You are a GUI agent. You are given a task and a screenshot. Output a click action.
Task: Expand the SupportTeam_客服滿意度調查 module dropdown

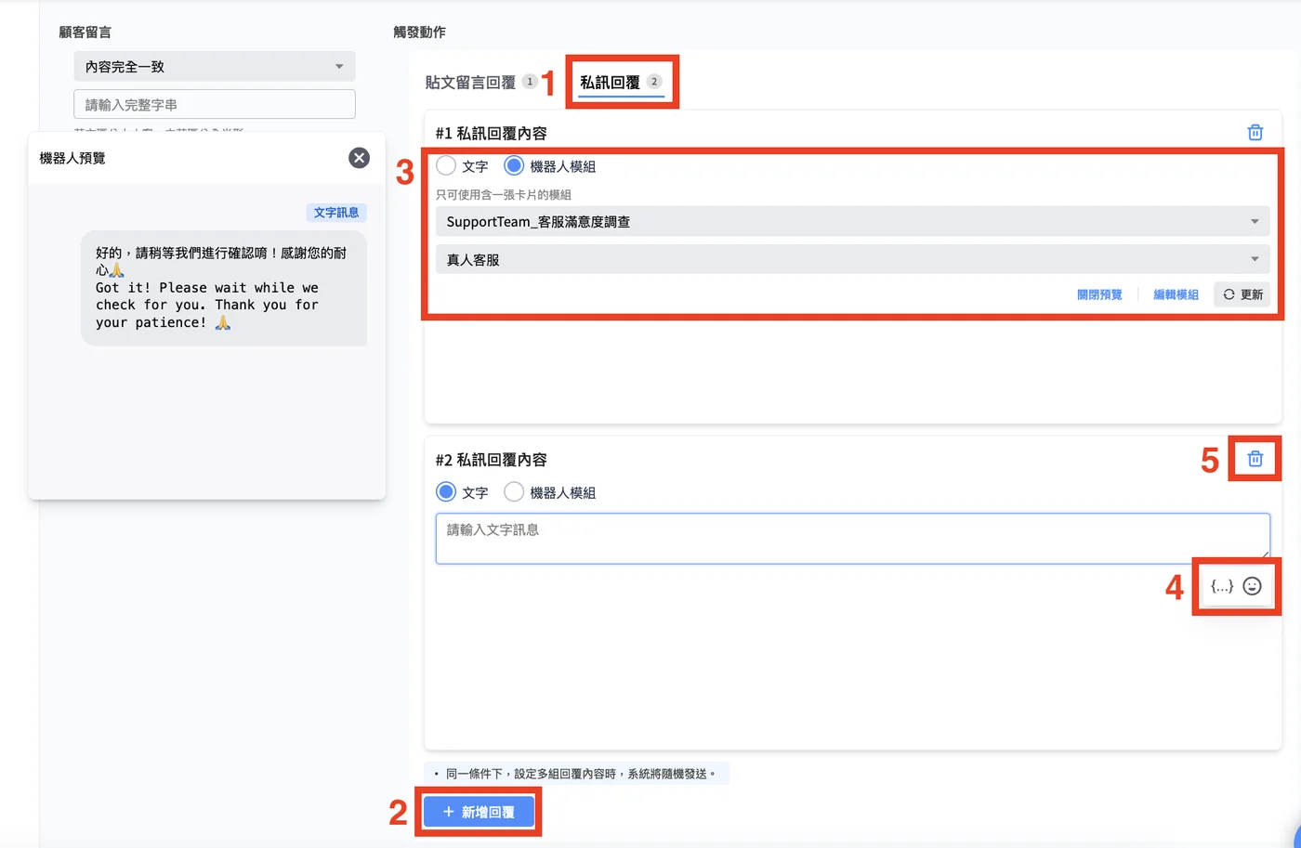pos(853,221)
